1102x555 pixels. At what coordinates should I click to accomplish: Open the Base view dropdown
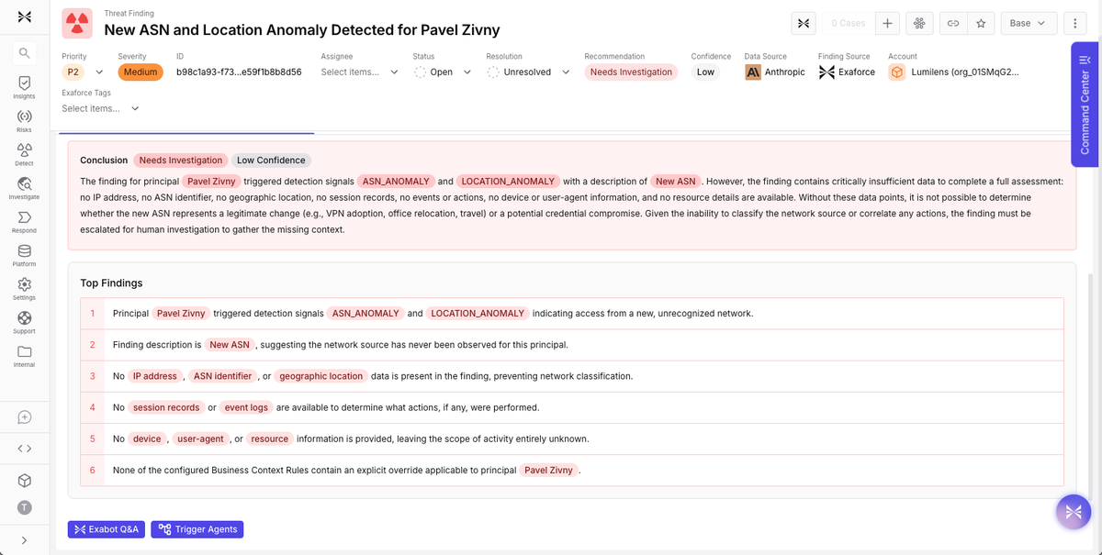click(1029, 23)
